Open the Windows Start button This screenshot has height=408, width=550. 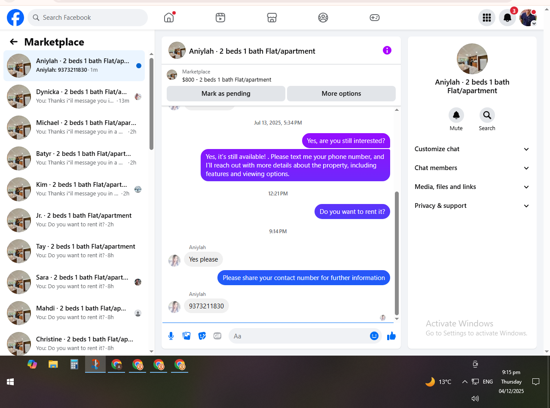click(x=10, y=382)
